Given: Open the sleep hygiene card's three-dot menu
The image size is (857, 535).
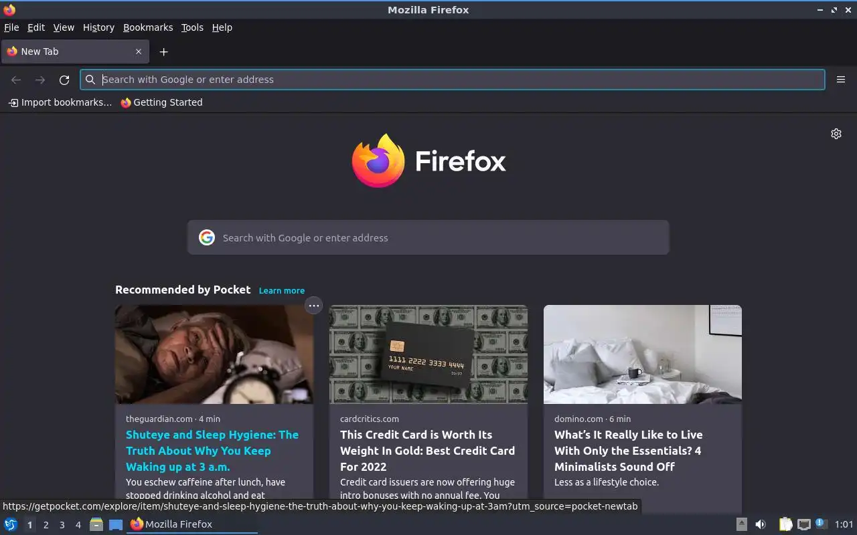Looking at the screenshot, I should pos(313,306).
